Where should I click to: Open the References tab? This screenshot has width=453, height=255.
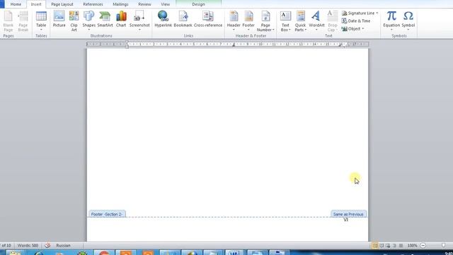[93, 4]
